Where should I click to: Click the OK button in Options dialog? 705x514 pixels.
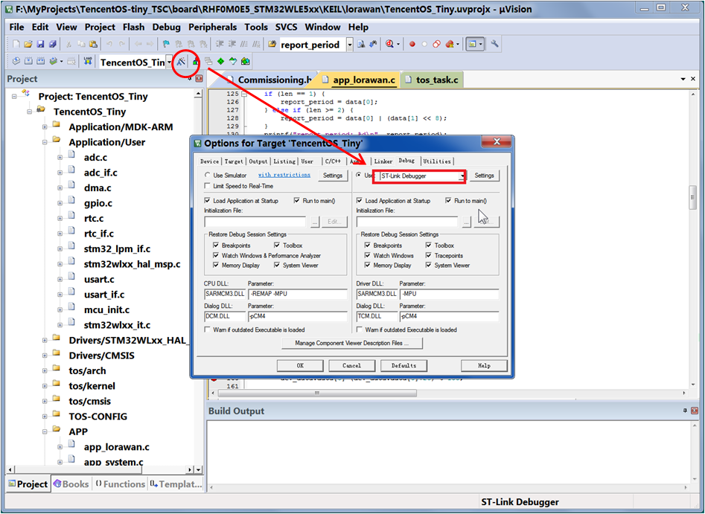(x=300, y=366)
